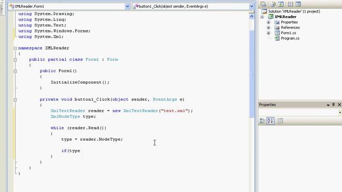Click 'type = reader.NodeType;' line

point(92,139)
